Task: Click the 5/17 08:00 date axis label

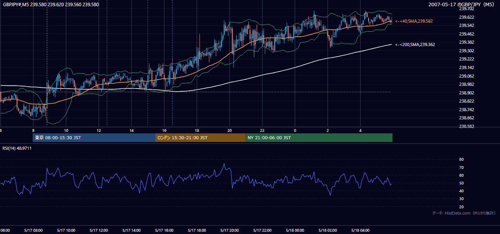Action: [33, 230]
